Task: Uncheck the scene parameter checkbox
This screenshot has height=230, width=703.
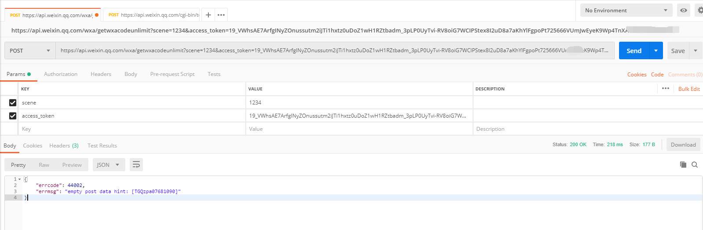Action: tap(13, 103)
